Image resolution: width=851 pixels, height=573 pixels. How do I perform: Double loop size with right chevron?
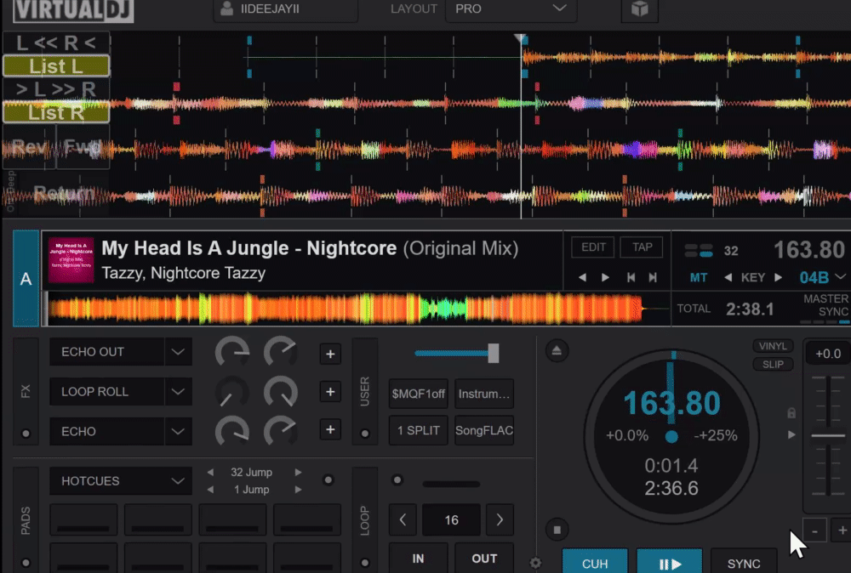click(x=500, y=520)
